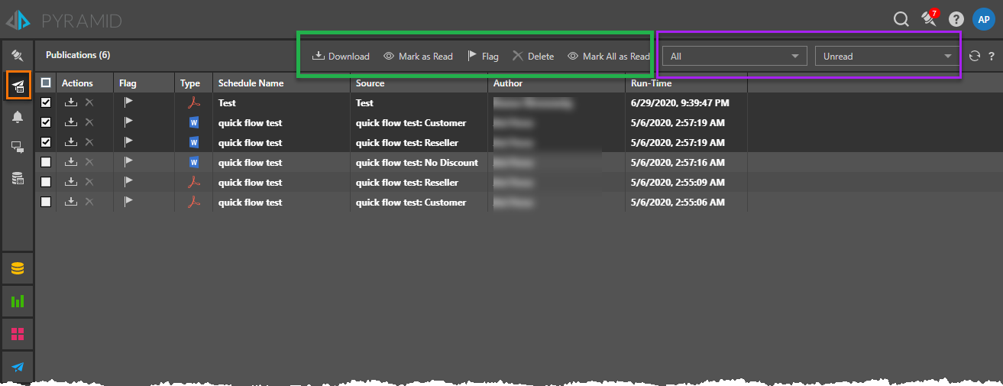Screen dimensions: 1003x386
Task: Open the help question mark in top bar
Action: (x=956, y=19)
